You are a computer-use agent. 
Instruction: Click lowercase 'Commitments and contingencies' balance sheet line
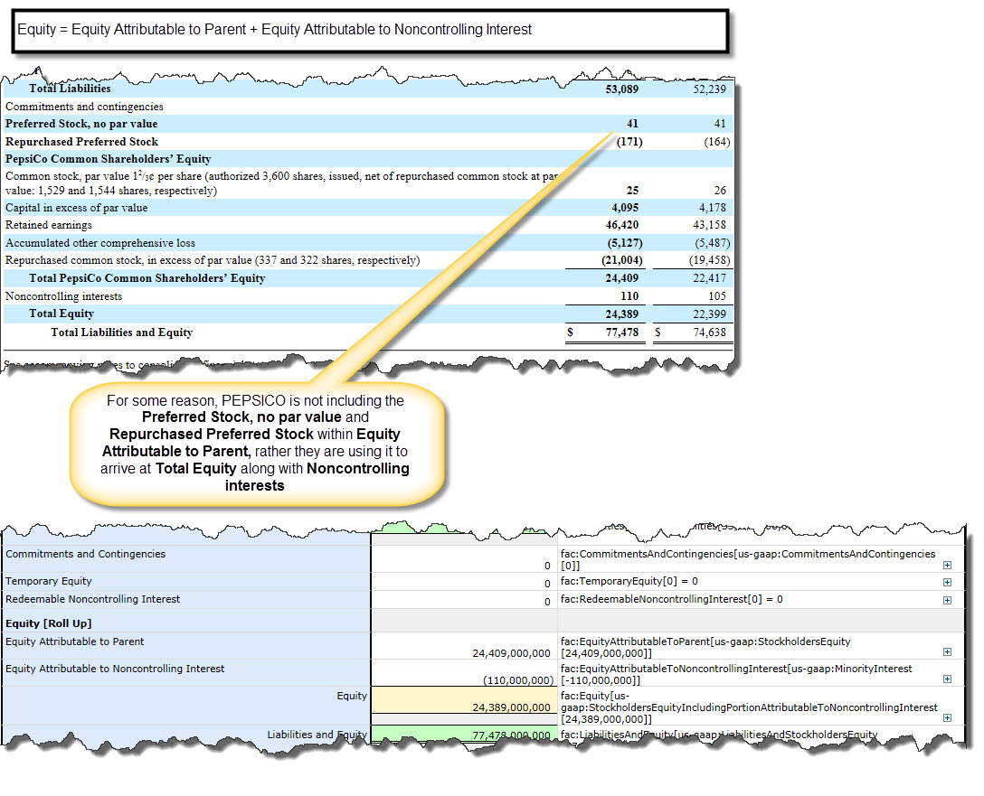84,107
